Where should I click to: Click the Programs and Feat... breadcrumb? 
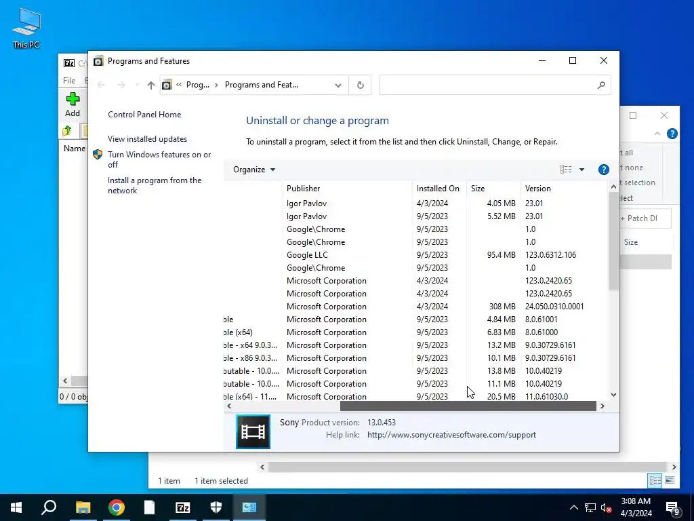click(261, 85)
